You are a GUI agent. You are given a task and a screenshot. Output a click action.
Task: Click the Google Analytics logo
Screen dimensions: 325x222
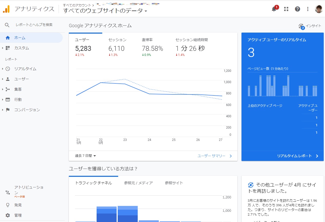tap(6, 9)
